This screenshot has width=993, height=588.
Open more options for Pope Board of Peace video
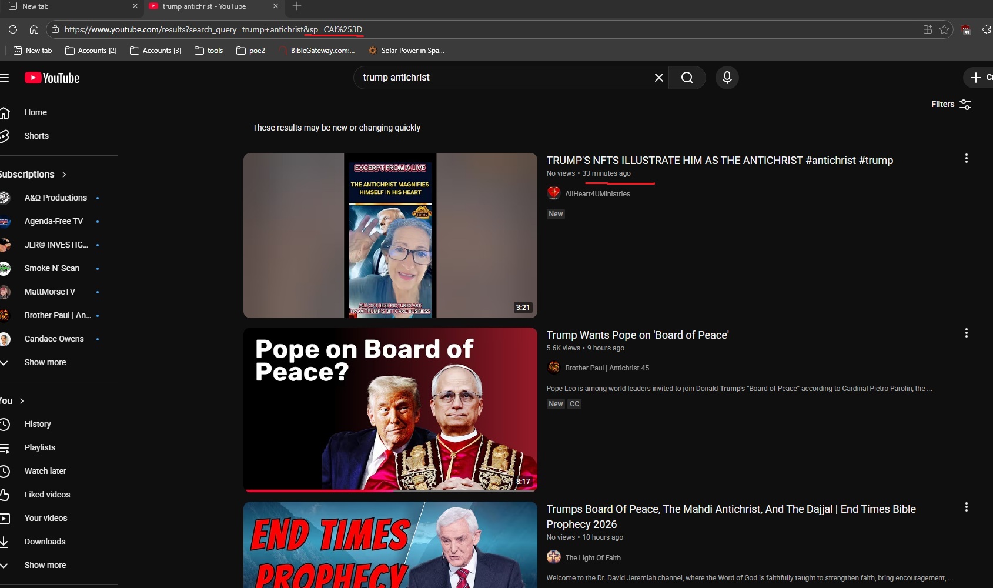click(966, 333)
